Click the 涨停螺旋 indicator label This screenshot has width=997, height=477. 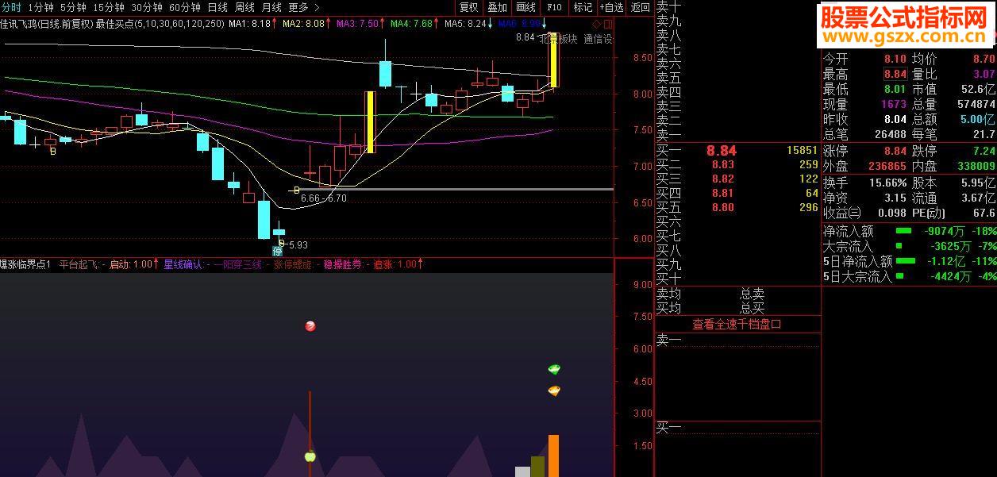[x=294, y=264]
